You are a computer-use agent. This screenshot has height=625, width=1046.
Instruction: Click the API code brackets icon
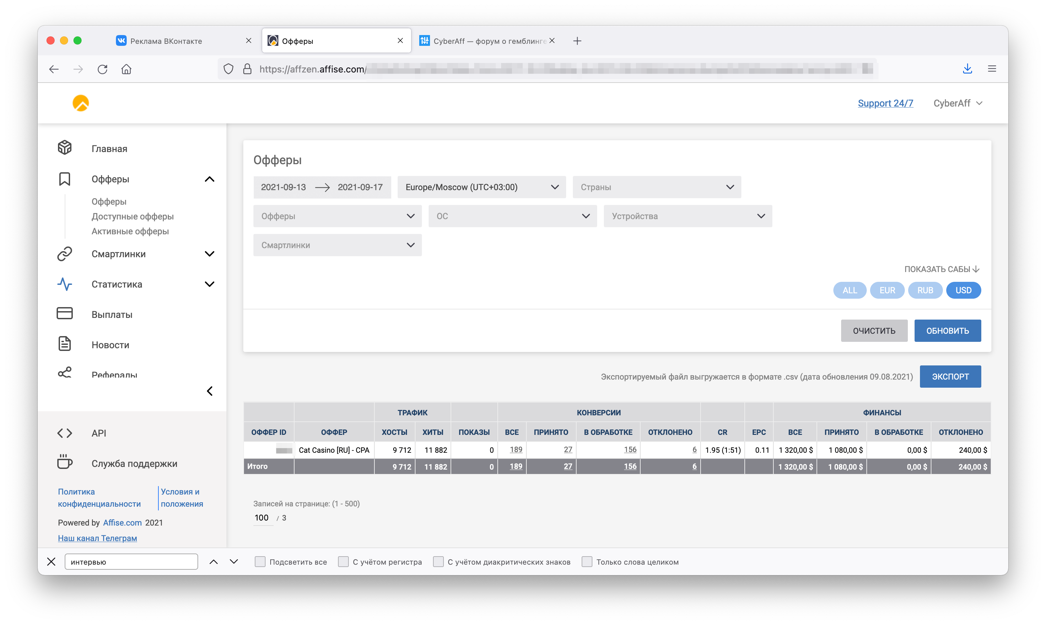point(64,433)
